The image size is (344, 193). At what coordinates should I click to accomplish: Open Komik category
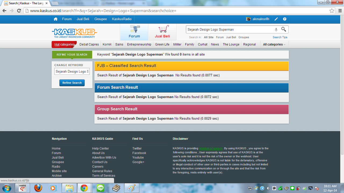click(107, 44)
